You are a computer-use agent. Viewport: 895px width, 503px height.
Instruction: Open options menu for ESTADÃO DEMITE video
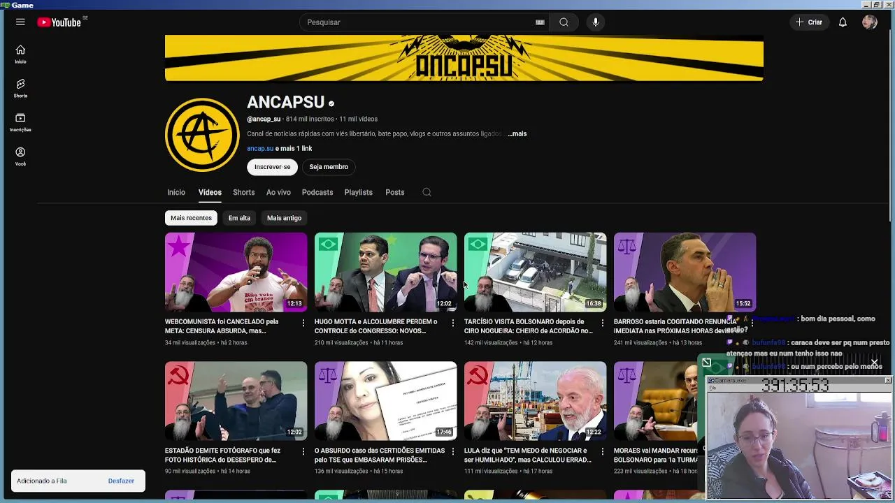click(x=303, y=451)
